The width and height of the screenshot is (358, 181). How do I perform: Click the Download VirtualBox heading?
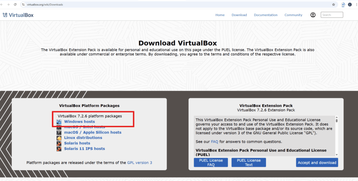coord(178,43)
